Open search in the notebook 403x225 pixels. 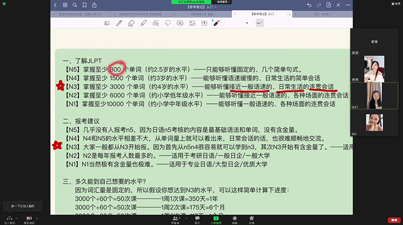75,5
